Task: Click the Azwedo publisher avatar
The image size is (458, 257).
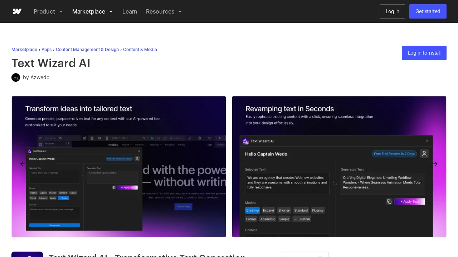Action: (16, 77)
